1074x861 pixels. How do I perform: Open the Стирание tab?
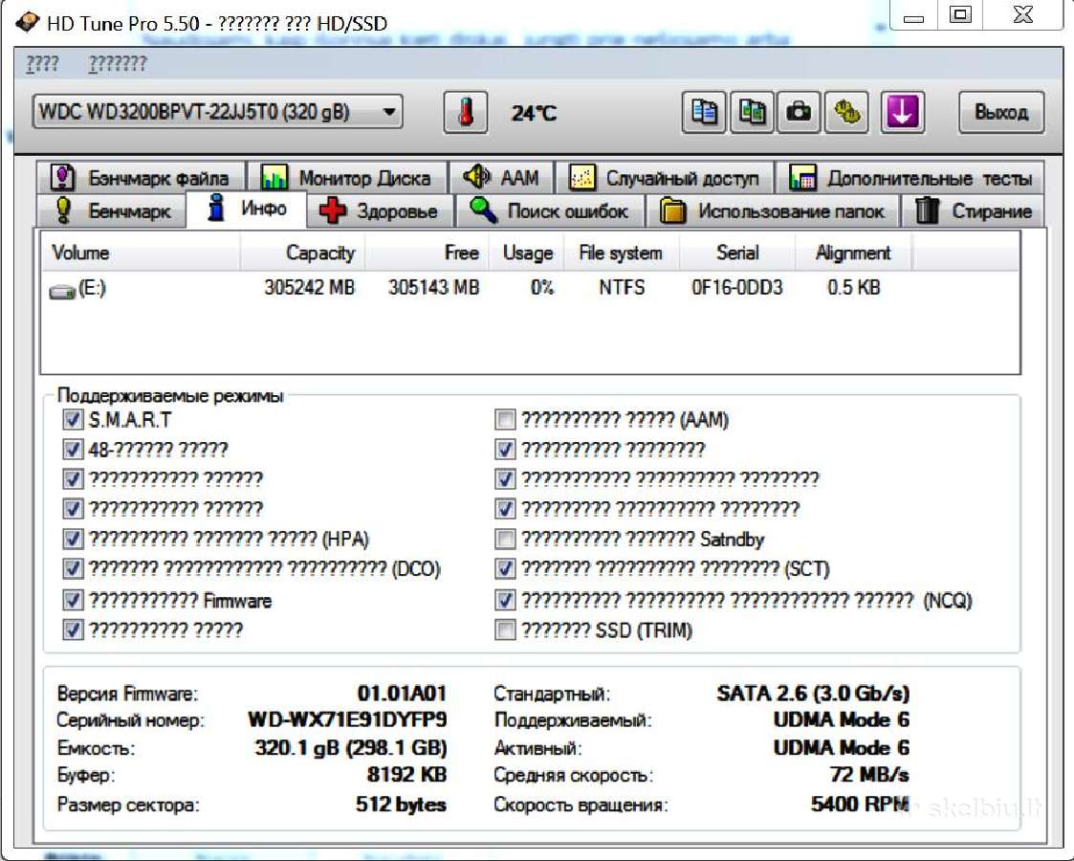973,210
